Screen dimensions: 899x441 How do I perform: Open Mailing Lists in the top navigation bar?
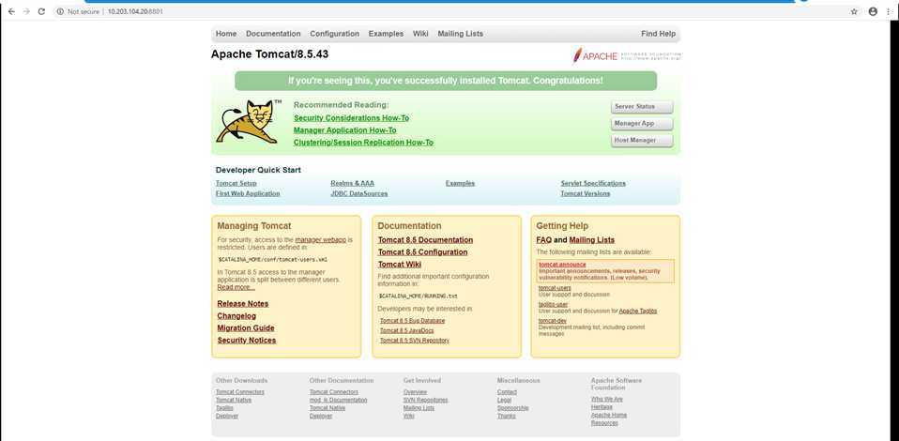point(461,34)
